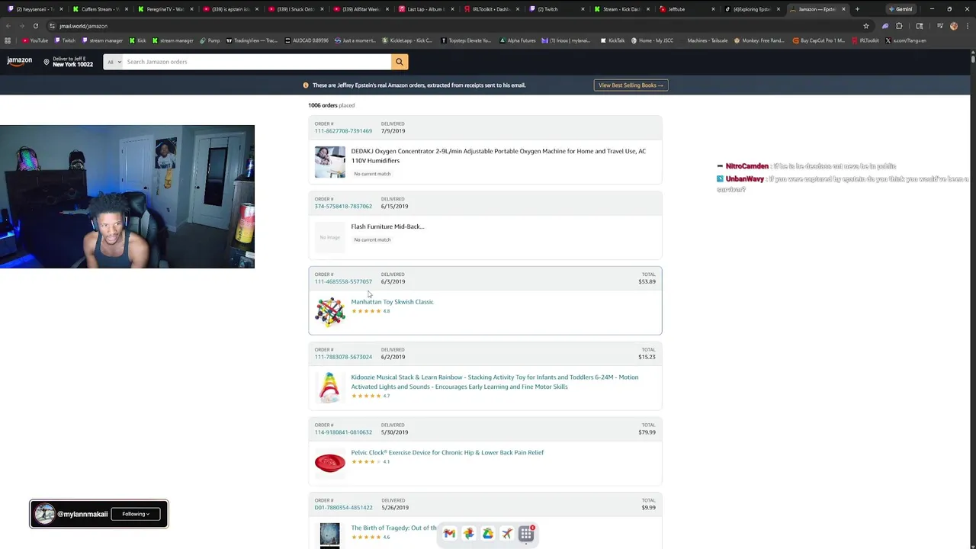
Task: Open order number 374-5758418-7837062
Action: (x=343, y=207)
